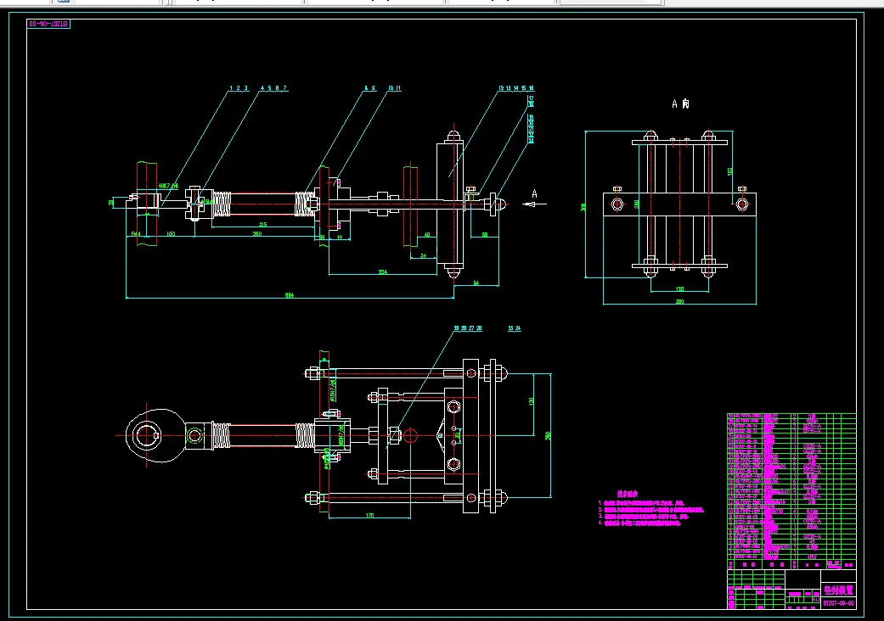Select the BT207-08-00 drawing number in title block

coord(838,603)
